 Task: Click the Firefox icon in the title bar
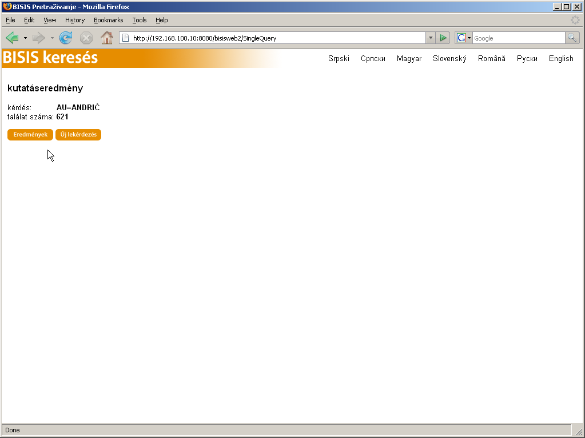coord(7,6)
